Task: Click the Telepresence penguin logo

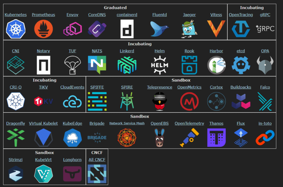Action: coord(160,101)
